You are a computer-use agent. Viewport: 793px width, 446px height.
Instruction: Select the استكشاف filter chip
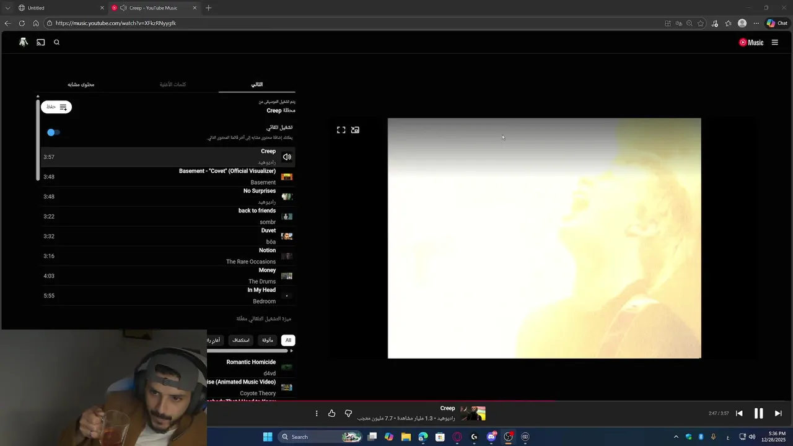click(240, 340)
